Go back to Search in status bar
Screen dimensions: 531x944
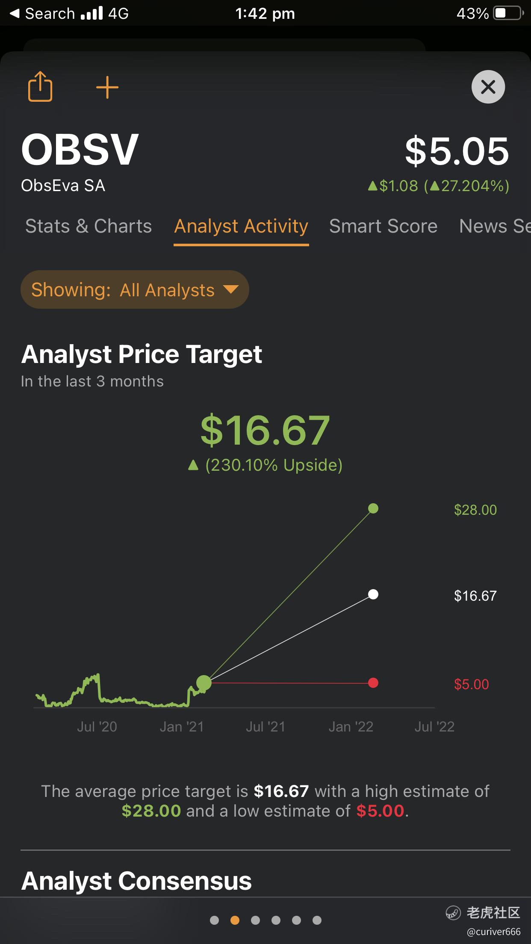pos(42,13)
